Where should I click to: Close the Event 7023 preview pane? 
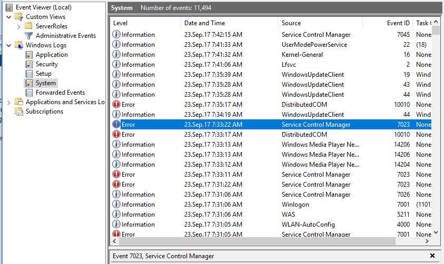click(x=432, y=256)
